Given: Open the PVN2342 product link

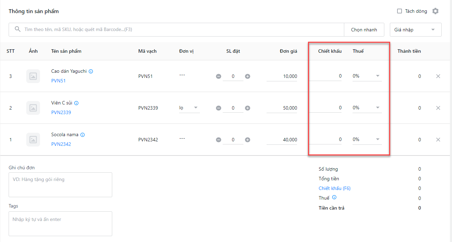Looking at the screenshot, I should pos(61,144).
